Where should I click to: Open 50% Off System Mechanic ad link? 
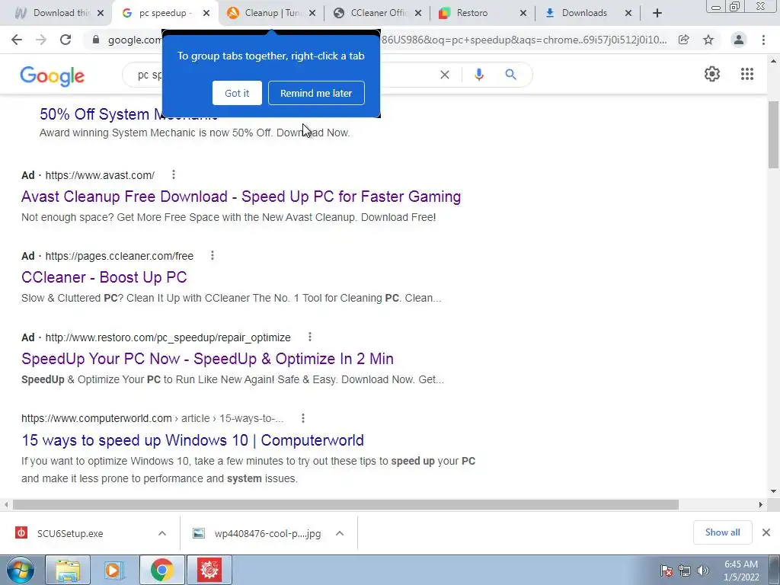101,114
